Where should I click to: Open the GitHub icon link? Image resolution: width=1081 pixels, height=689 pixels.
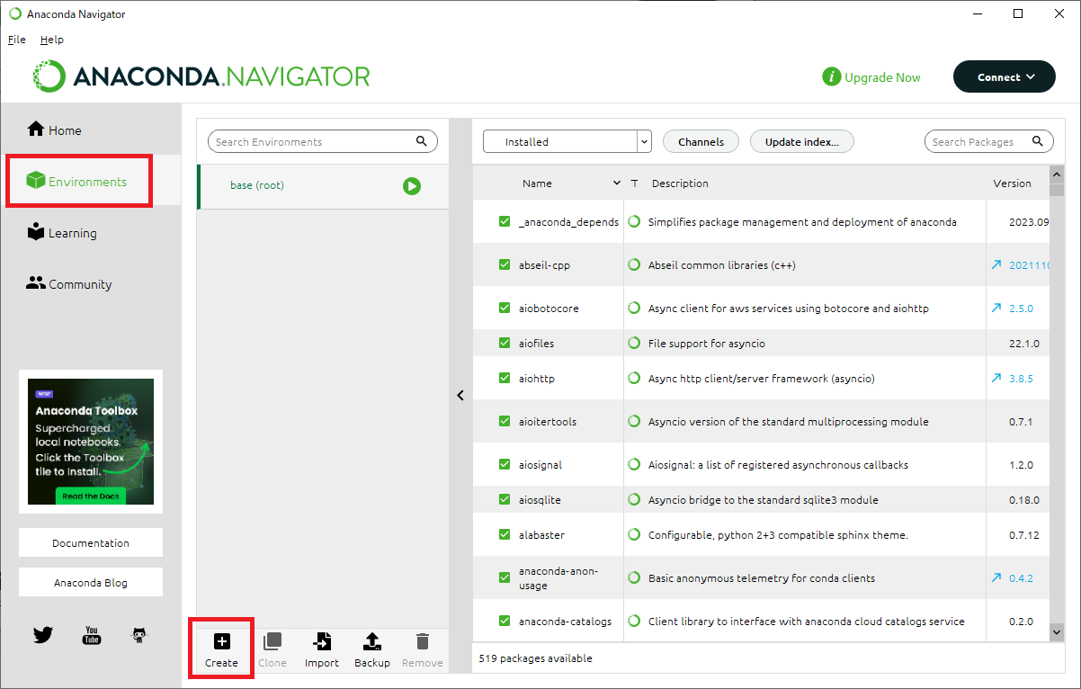139,635
